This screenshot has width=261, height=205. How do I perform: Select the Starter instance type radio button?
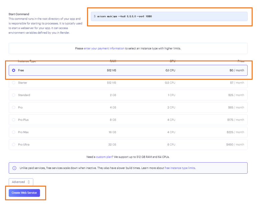(14, 83)
